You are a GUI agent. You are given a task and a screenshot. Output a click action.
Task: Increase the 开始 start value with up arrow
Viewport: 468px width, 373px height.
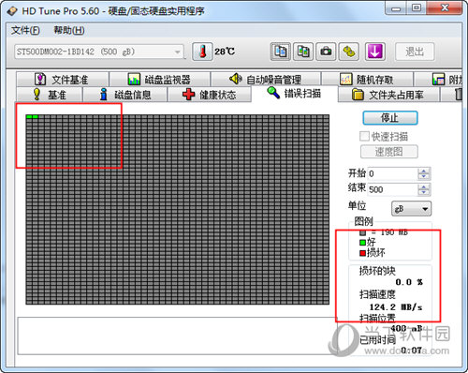(424, 171)
